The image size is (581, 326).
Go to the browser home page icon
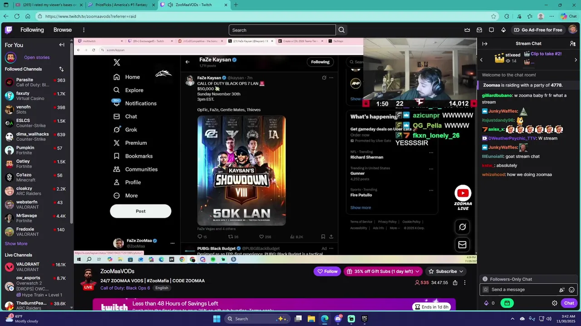pyautogui.click(x=28, y=16)
